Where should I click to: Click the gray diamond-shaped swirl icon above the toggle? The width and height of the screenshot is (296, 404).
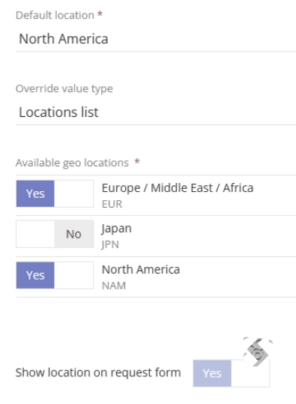[258, 352]
